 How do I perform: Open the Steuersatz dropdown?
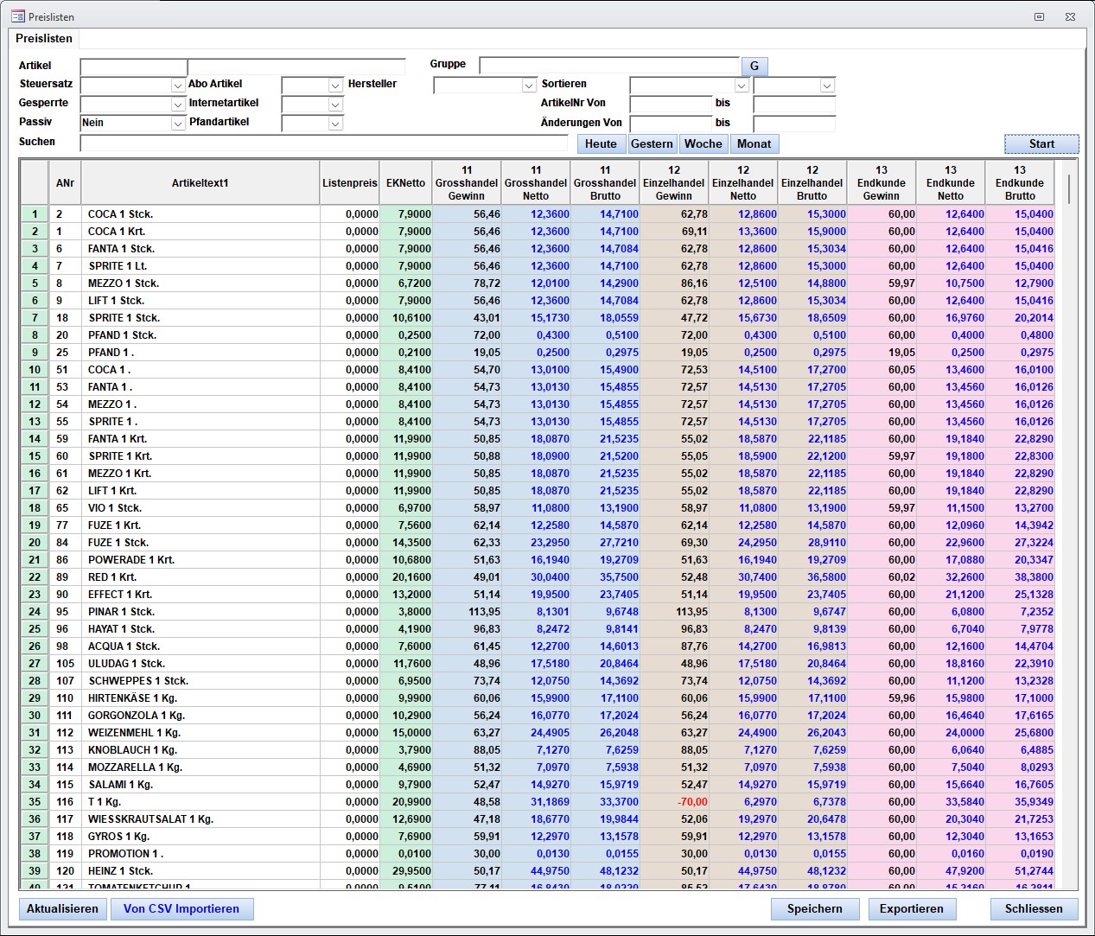(x=177, y=86)
